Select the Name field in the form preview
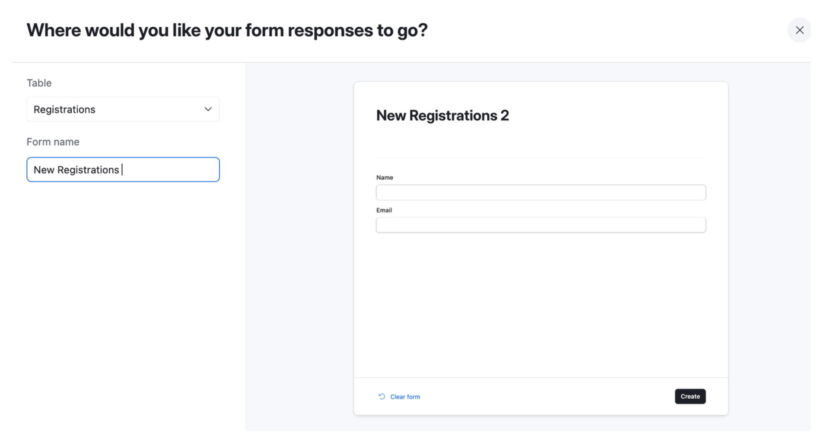The height and width of the screenshot is (443, 823). [x=541, y=192]
